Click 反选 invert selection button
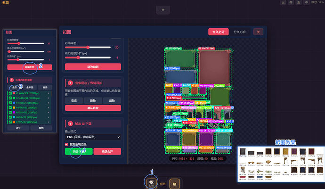The height and width of the screenshot is (189, 325). [45, 87]
